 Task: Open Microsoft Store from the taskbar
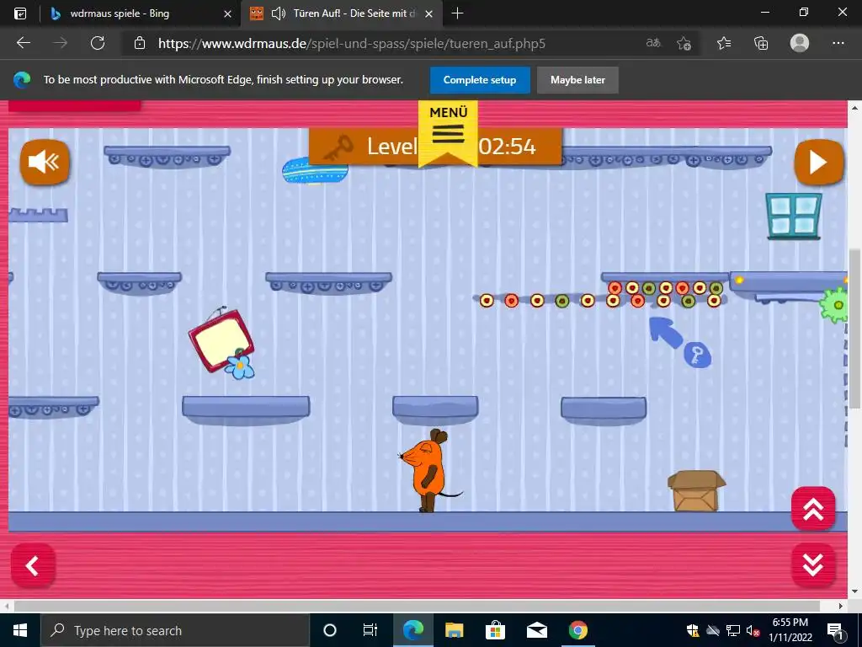pos(495,630)
